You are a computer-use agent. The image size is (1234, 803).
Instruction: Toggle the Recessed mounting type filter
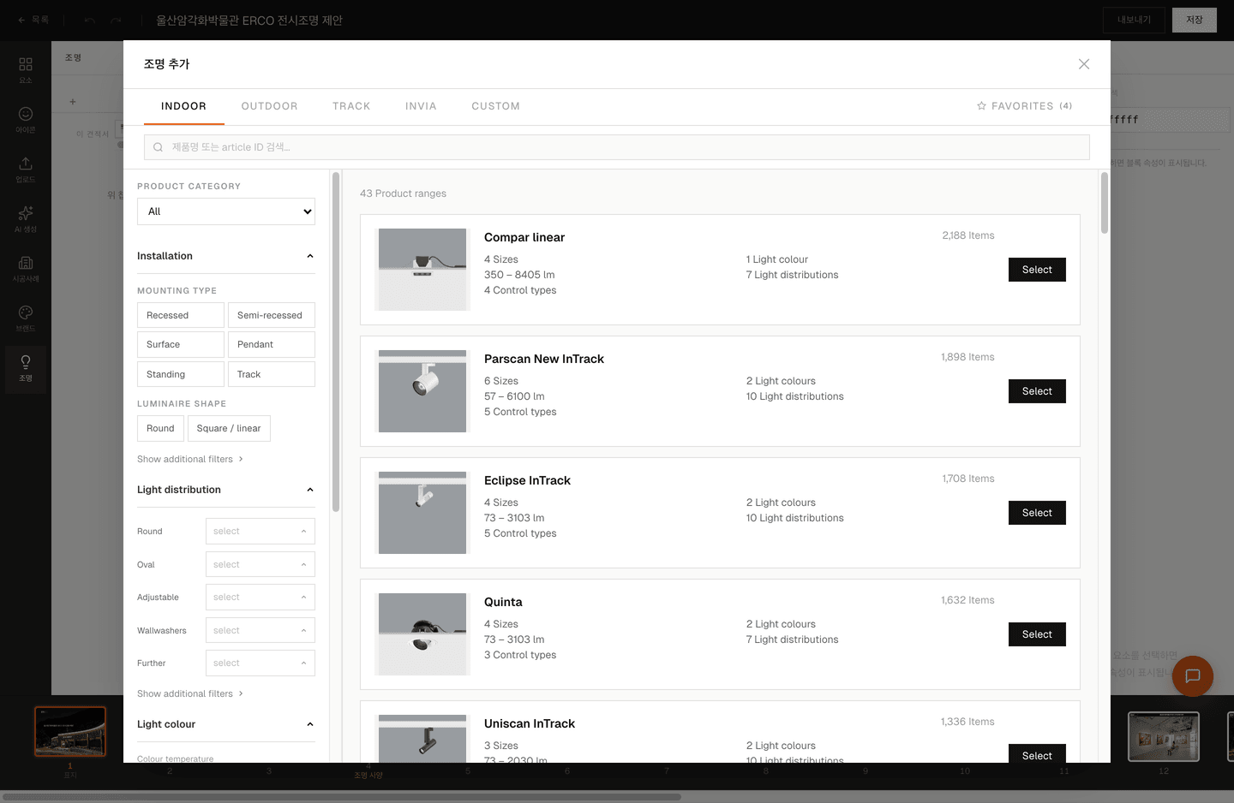pyautogui.click(x=181, y=315)
